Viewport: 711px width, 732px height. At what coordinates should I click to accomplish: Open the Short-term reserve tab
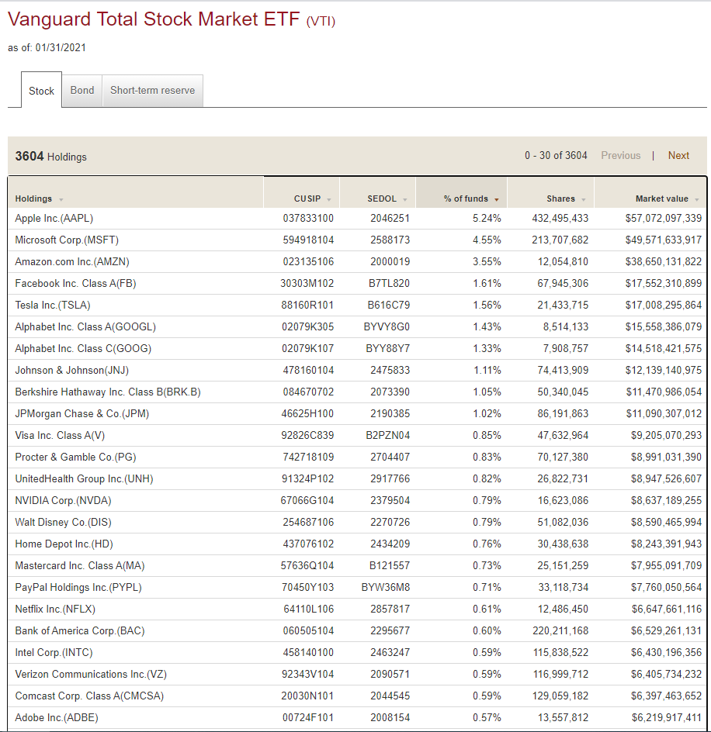[x=153, y=90]
